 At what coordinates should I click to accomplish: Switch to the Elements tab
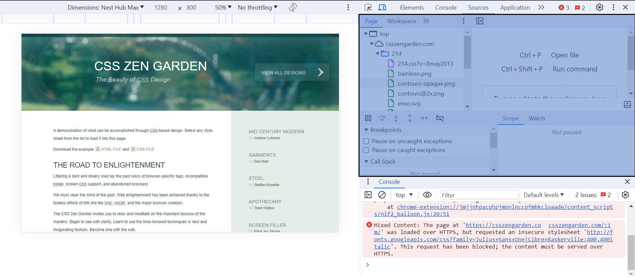point(412,7)
